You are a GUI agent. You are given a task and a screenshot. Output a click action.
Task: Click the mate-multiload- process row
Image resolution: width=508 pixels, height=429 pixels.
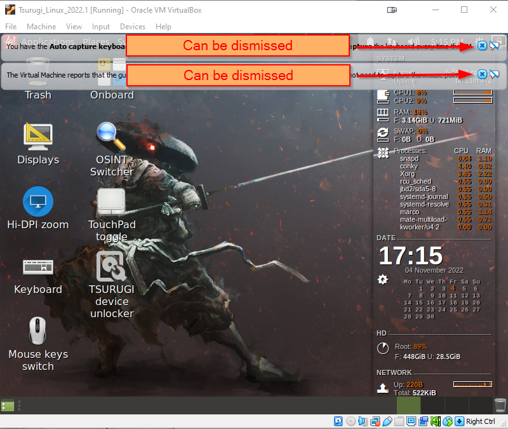click(x=446, y=219)
